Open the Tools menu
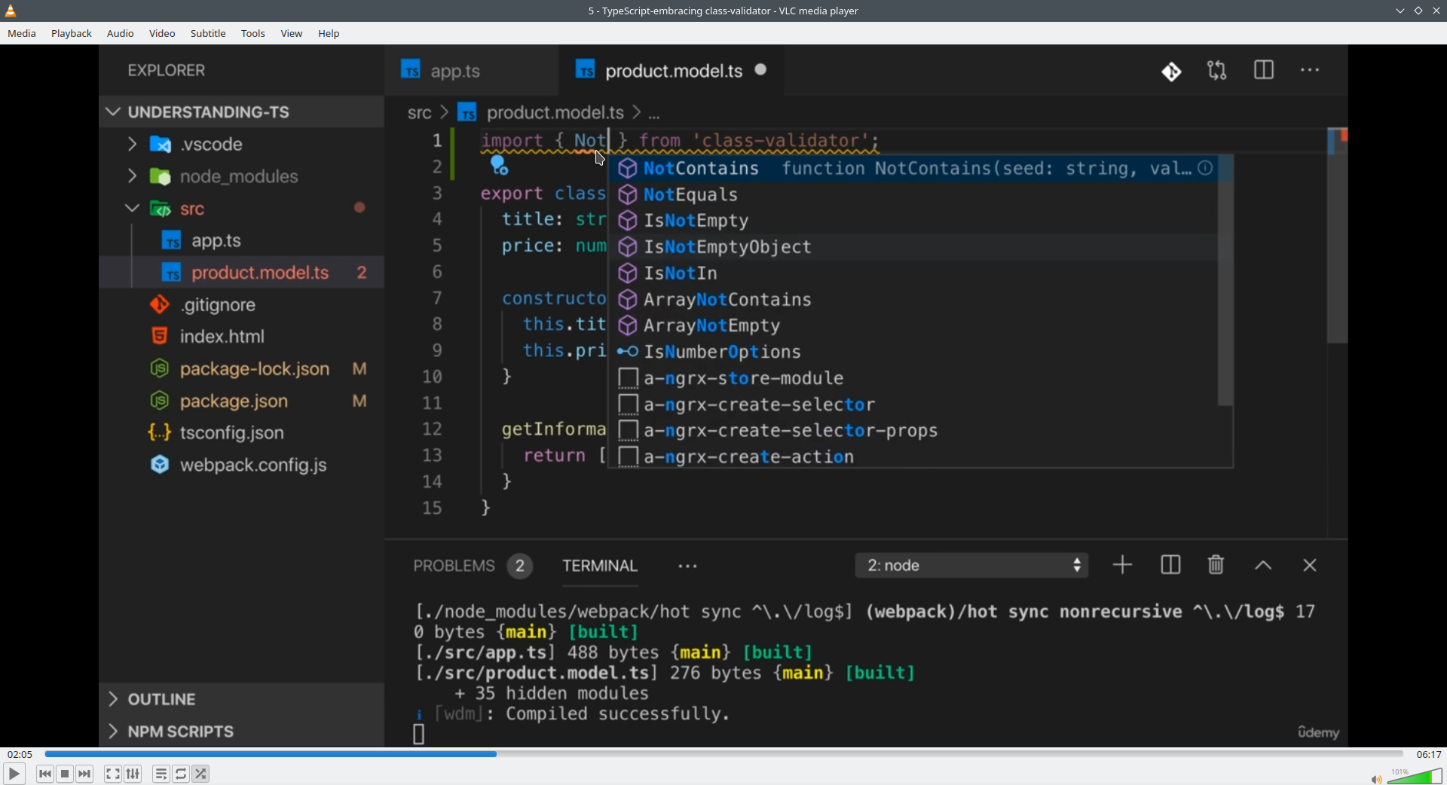This screenshot has height=785, width=1447. [x=253, y=34]
